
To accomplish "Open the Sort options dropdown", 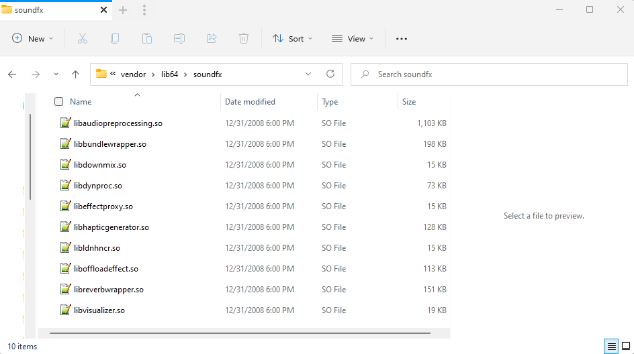I will click(293, 38).
